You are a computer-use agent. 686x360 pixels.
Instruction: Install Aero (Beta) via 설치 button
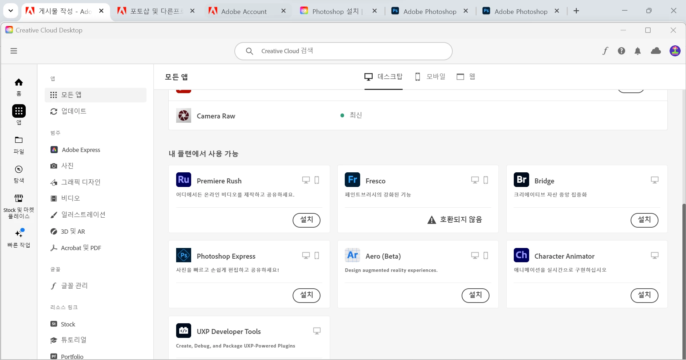(476, 295)
